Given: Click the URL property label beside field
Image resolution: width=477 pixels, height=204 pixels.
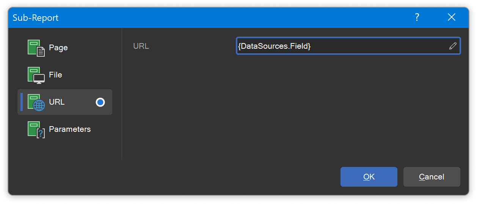Looking at the screenshot, I should (x=141, y=46).
